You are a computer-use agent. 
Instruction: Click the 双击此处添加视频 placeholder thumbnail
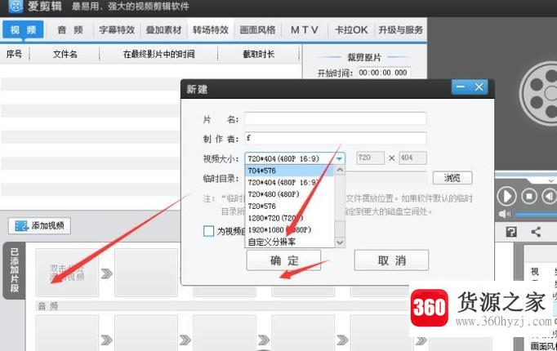pyautogui.click(x=67, y=272)
